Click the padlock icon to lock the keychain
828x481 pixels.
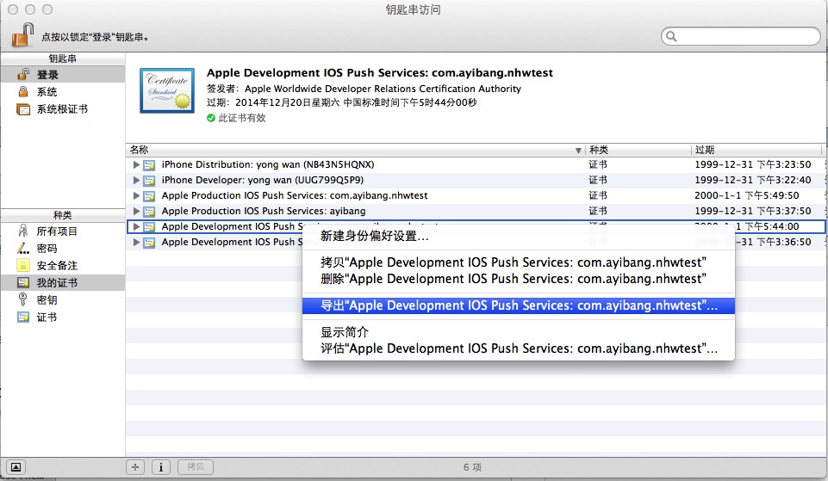(x=22, y=35)
